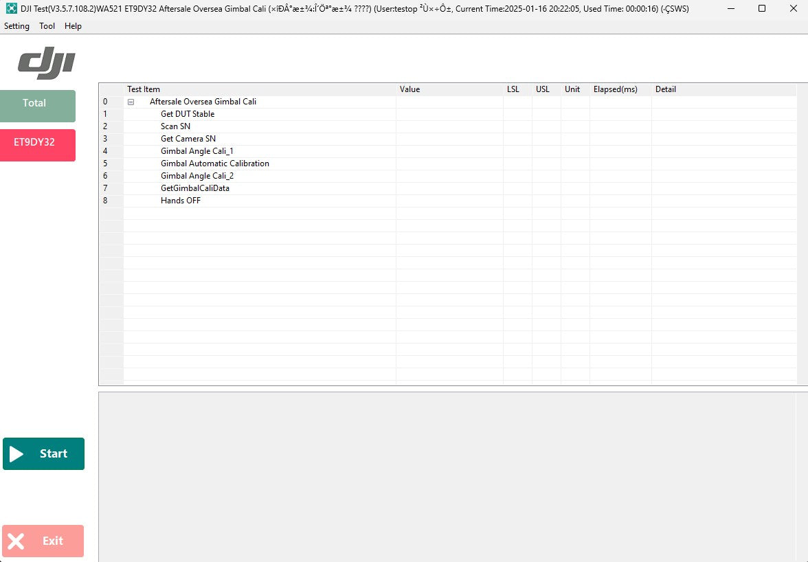
Task: Select the Scan SN test item
Action: coord(175,126)
